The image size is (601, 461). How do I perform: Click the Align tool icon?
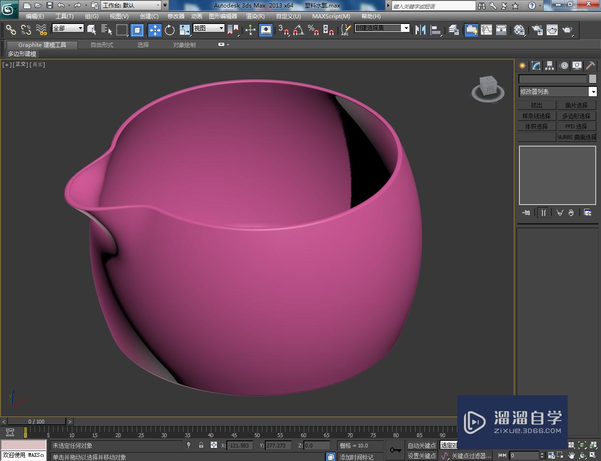tap(436, 30)
